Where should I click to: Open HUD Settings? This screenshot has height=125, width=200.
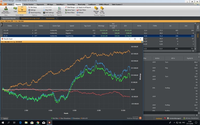(49, 13)
